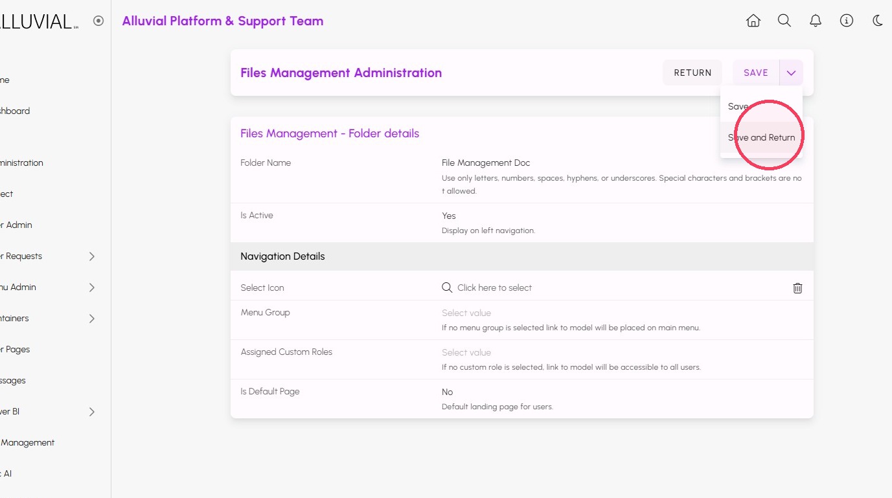Open Administration in the left sidebar
Screen dimensions: 892x498
pyautogui.click(x=21, y=163)
